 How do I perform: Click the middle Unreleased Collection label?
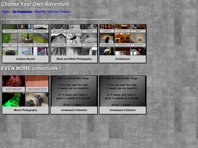pyautogui.click(x=74, y=110)
